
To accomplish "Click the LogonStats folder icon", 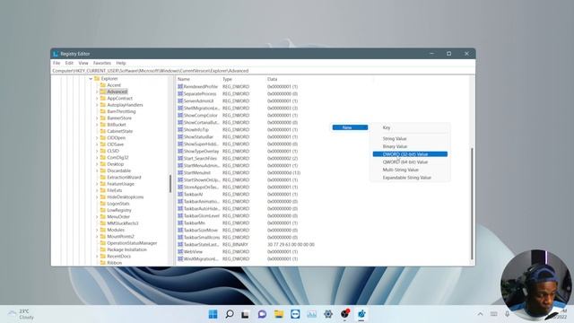I will (x=103, y=204).
